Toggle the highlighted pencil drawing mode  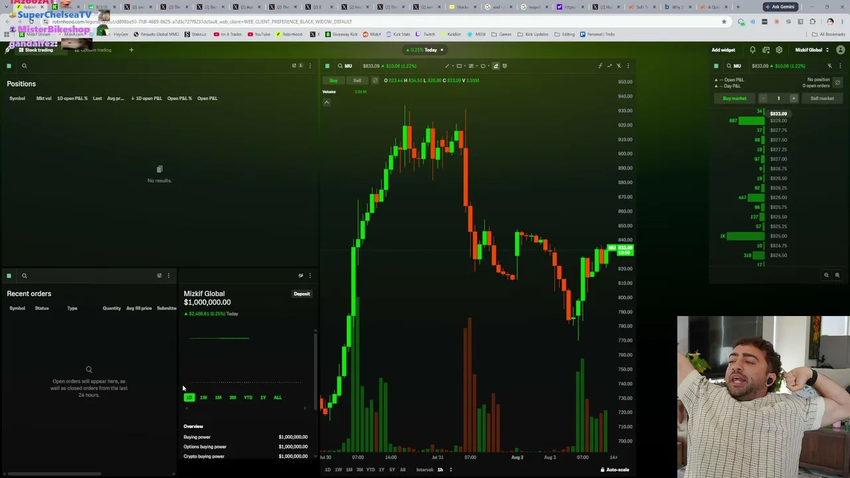coord(495,66)
